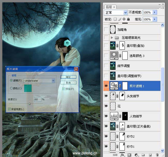This screenshot has height=157, width=168.
Task: Show the 盖印层(叠加) layer
Action: (106, 46)
